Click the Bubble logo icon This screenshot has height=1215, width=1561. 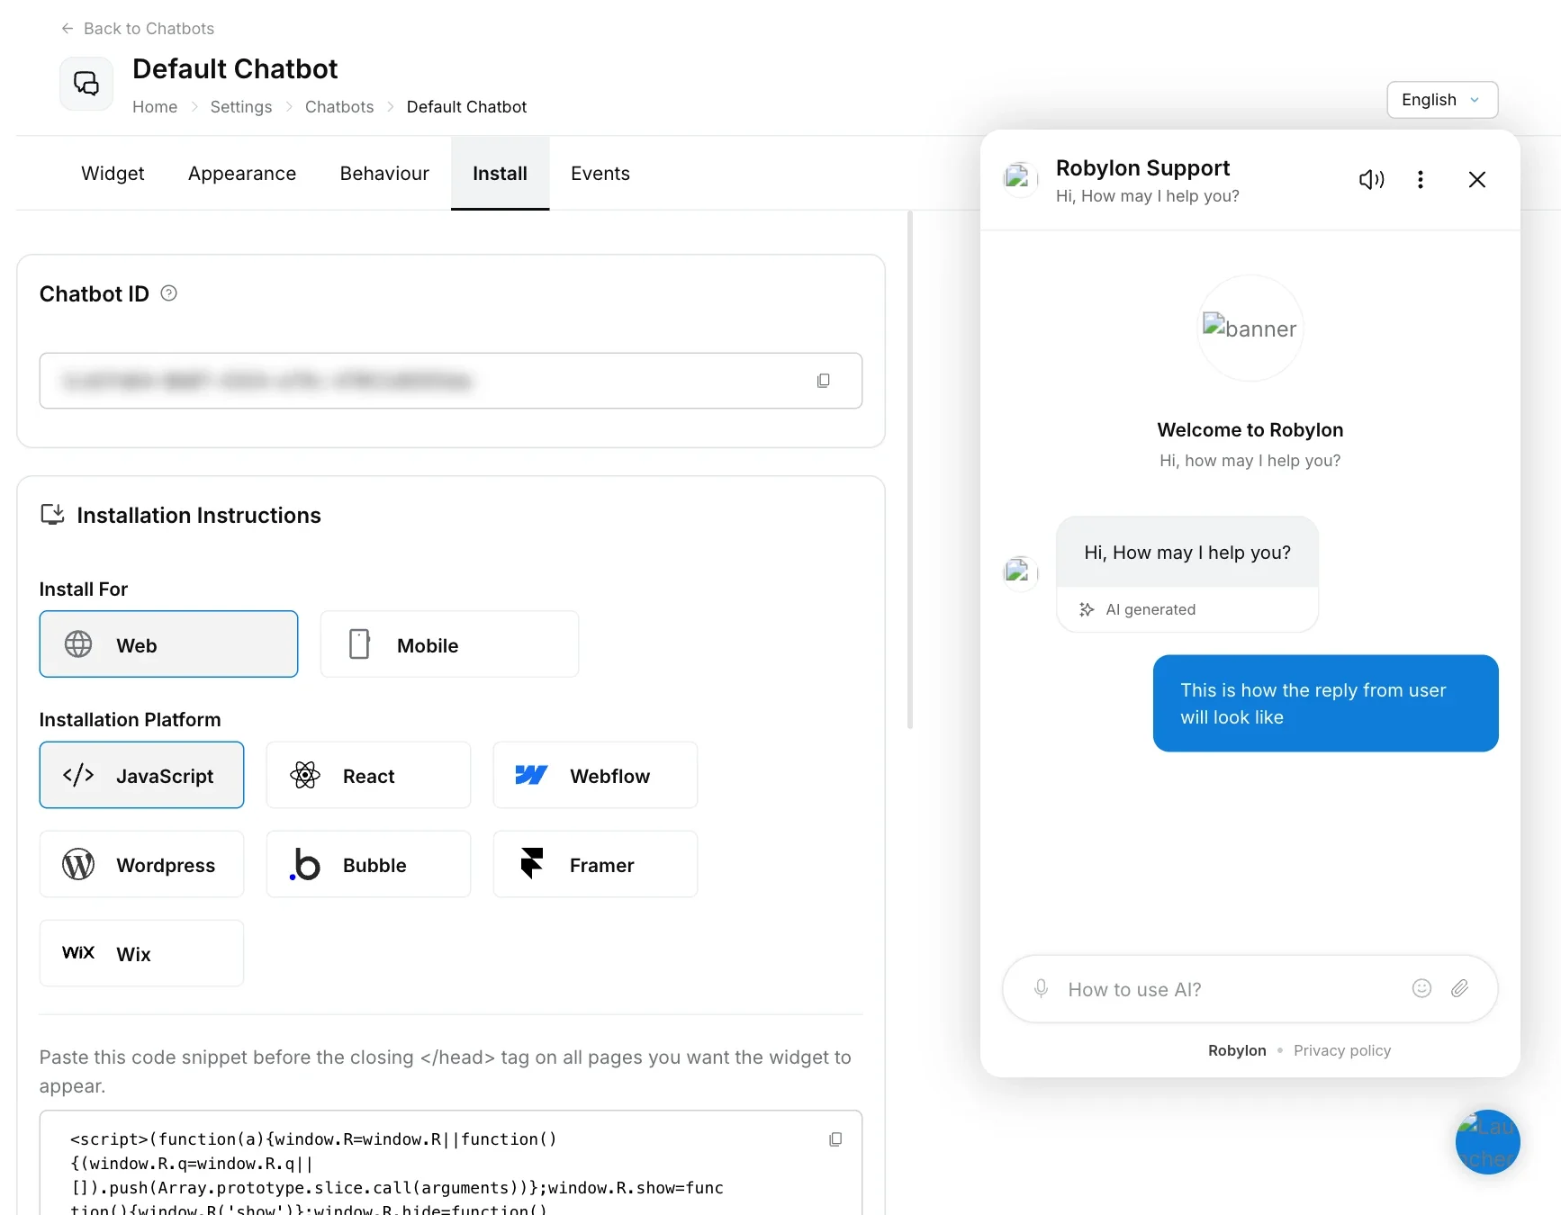[x=305, y=864]
